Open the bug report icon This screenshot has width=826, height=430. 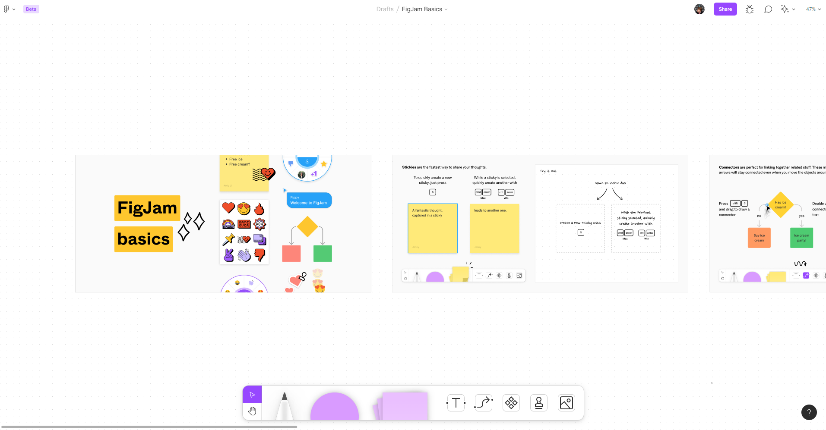pyautogui.click(x=750, y=9)
